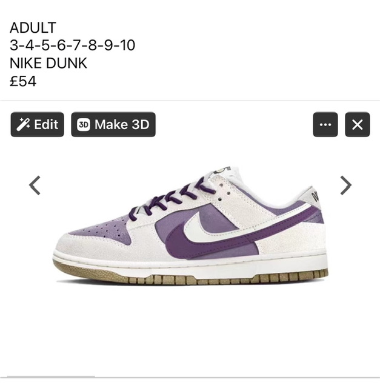
Task: Click the Edit button
Action: tap(37, 124)
